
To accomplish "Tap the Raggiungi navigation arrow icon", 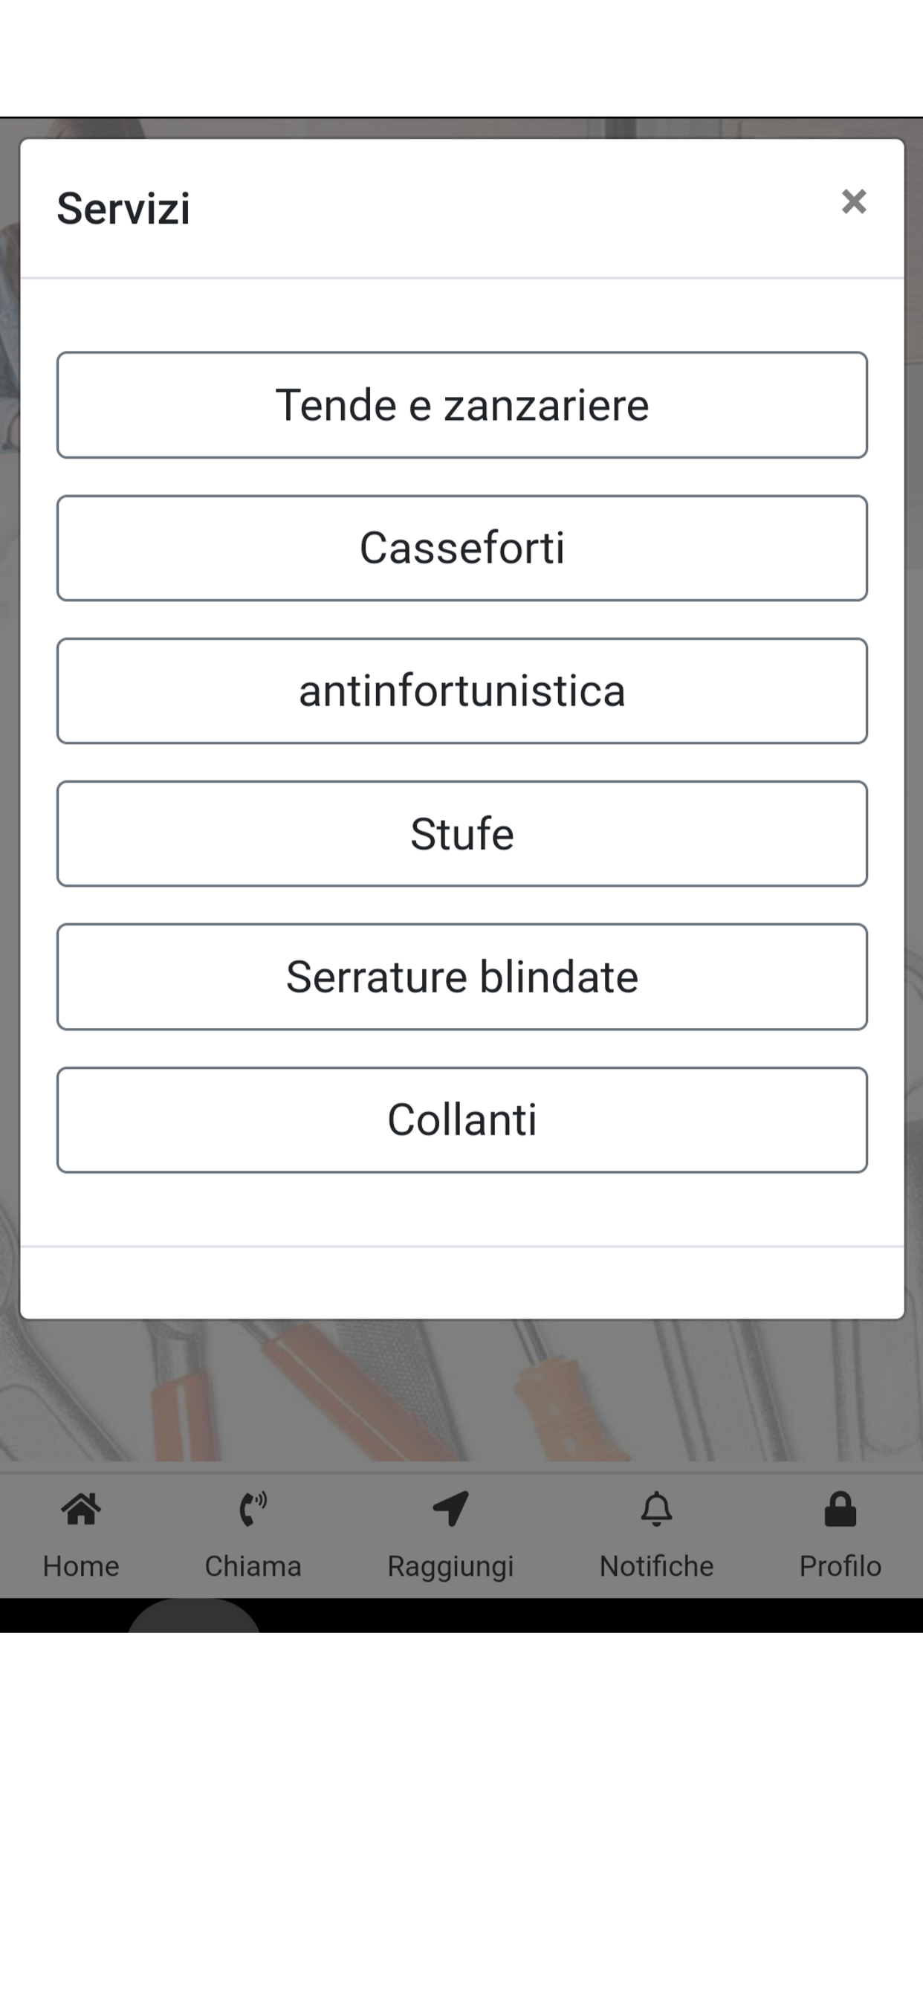I will click(450, 1509).
